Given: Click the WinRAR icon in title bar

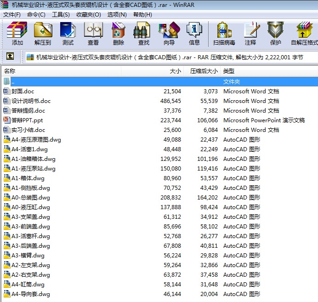Looking at the screenshot, I should [x=5, y=5].
